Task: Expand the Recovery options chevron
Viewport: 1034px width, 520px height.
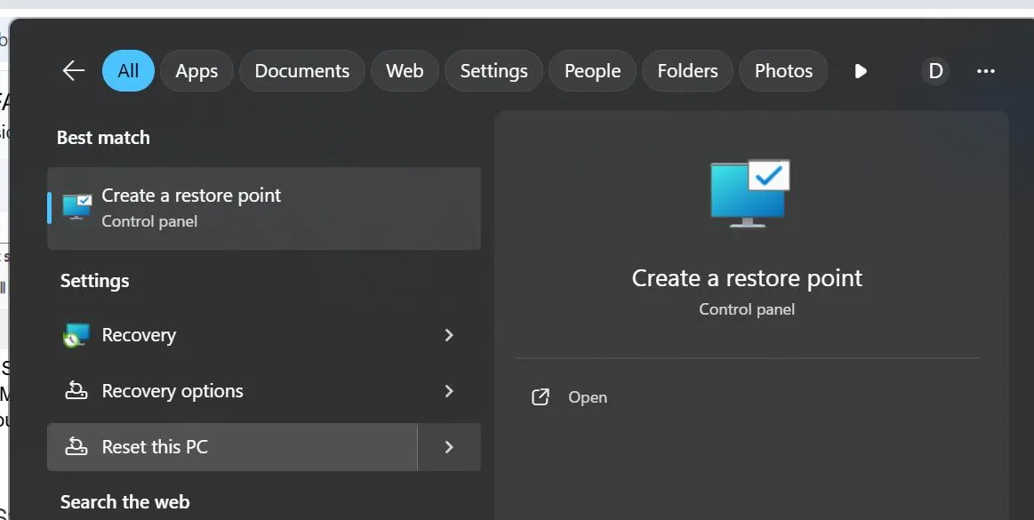Action: (x=449, y=391)
